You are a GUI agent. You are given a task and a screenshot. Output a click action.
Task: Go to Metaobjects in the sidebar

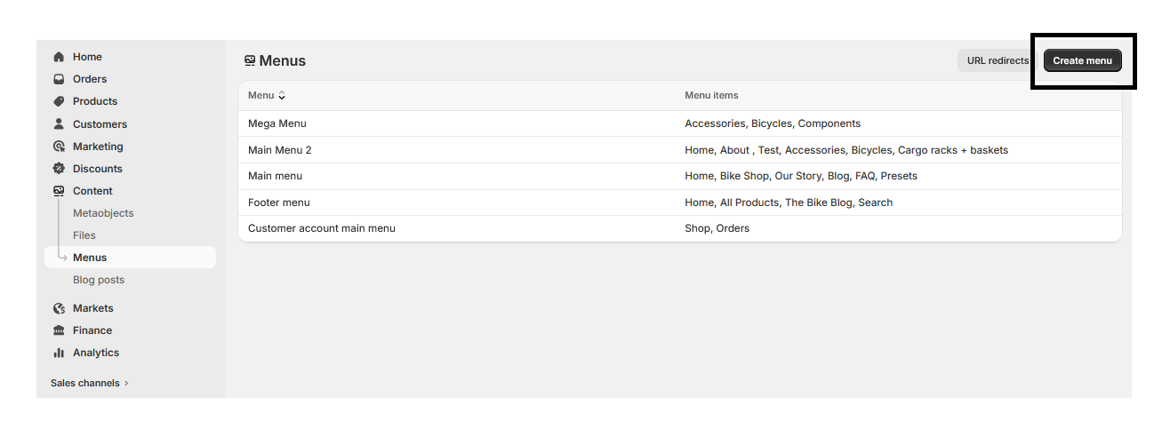point(103,213)
